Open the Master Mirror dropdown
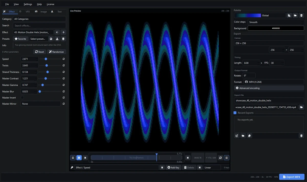The height and width of the screenshot is (182, 307). [41, 104]
